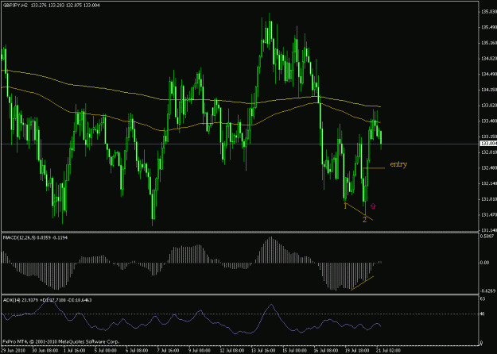The height and width of the screenshot is (354, 497).
Task: Click the FxPro MT4 MetaQuotes copyright text
Action: point(61,341)
